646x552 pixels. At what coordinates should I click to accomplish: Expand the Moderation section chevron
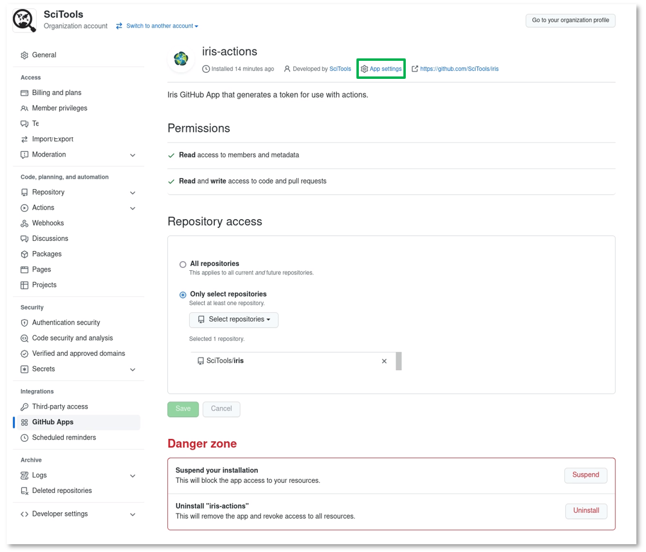(x=132, y=155)
